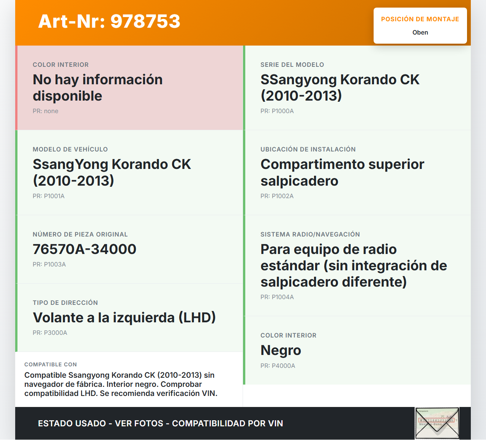Image resolution: width=486 pixels, height=440 pixels.
Task: Click the 'PR: P3000A' code
Action: click(x=50, y=333)
